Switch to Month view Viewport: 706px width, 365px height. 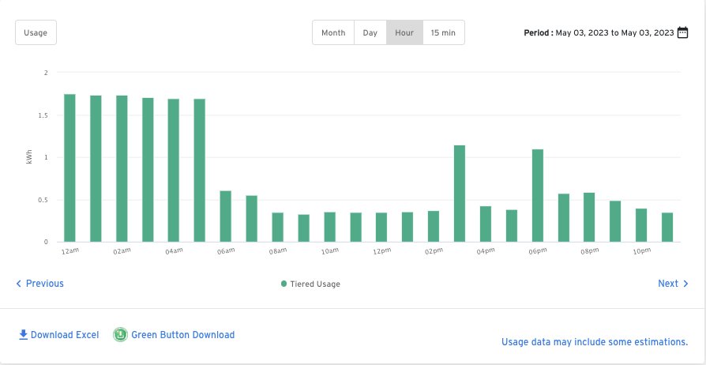(x=333, y=32)
